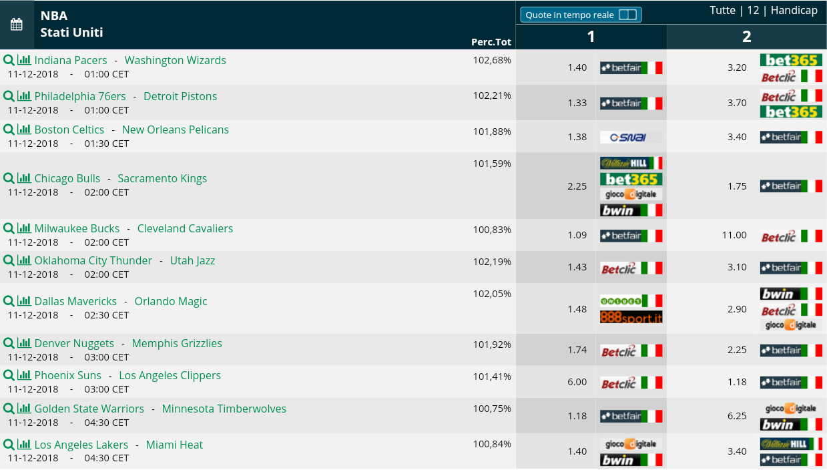The width and height of the screenshot is (827, 472).
Task: Open stats chart icon for Oklahoma City Thunder match
Action: tap(24, 260)
